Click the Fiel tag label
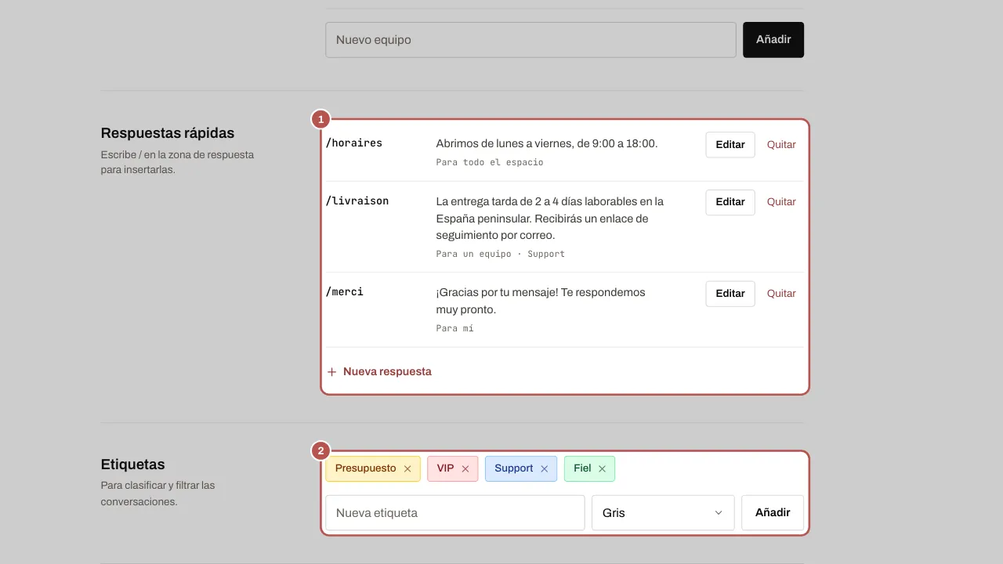1003x564 pixels. point(582,468)
